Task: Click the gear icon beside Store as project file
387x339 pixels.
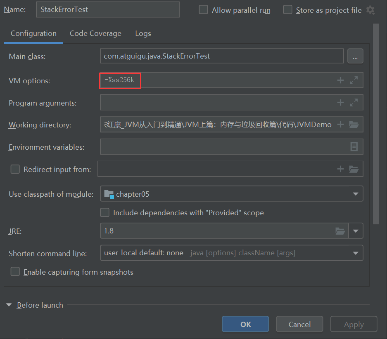Action: click(x=370, y=10)
